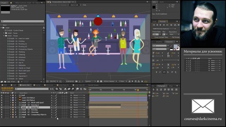Open preview Resolution Auto dropdown
Screen dimensions: 226x127
click(x=174, y=35)
